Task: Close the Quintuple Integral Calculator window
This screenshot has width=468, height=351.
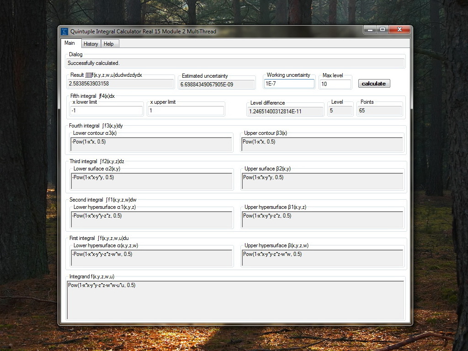Action: click(x=399, y=30)
